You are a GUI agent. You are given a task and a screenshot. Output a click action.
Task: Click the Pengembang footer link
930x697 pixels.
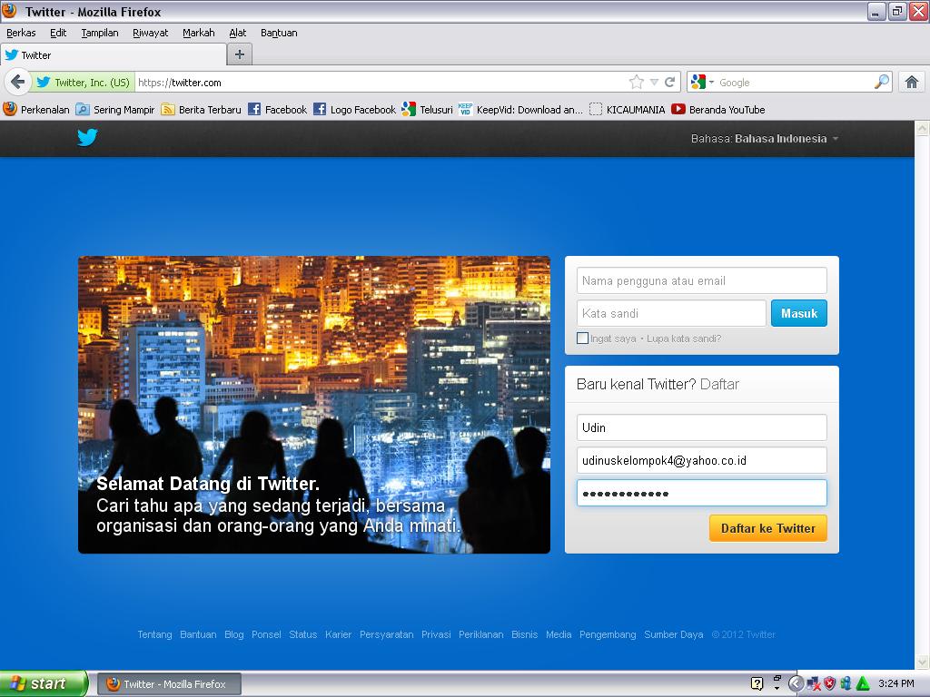tap(608, 634)
